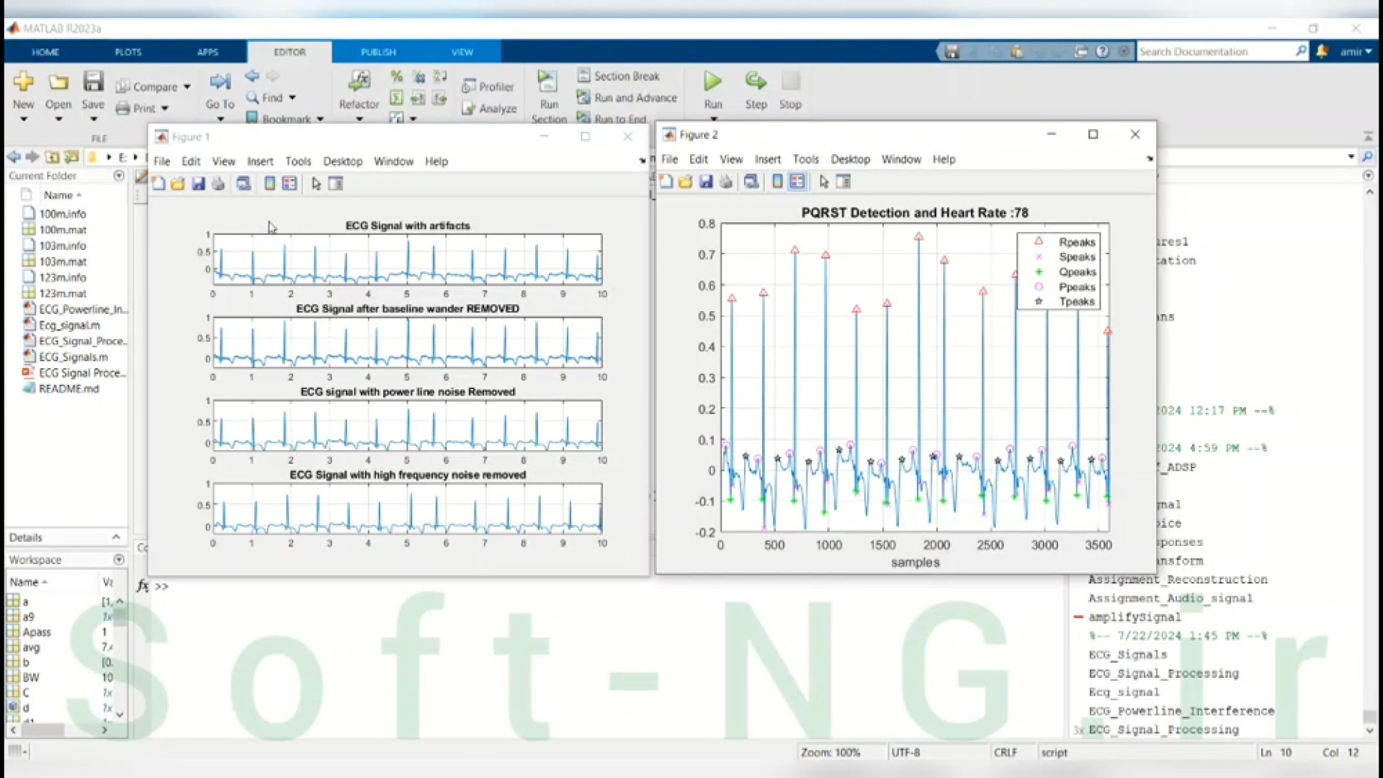The width and height of the screenshot is (1383, 778).
Task: Click the Print Figure icon in Figure 1 toolbar
Action: pos(218,184)
